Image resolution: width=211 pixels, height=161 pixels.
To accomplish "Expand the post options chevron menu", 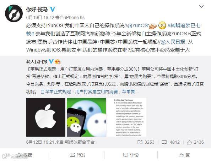I will point(201,6).
